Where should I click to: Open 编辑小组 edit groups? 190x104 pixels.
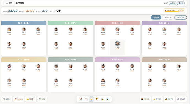[181, 18]
